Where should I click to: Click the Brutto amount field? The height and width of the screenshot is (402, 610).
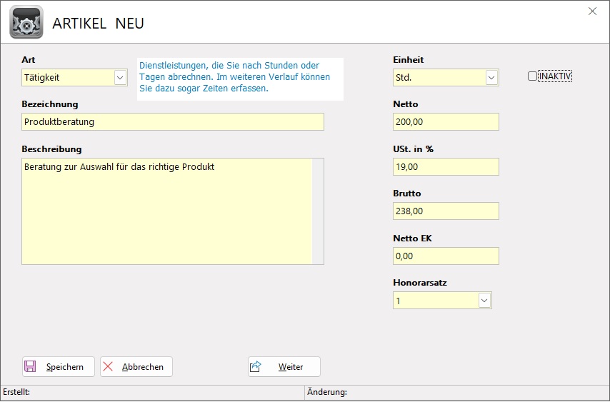446,211
